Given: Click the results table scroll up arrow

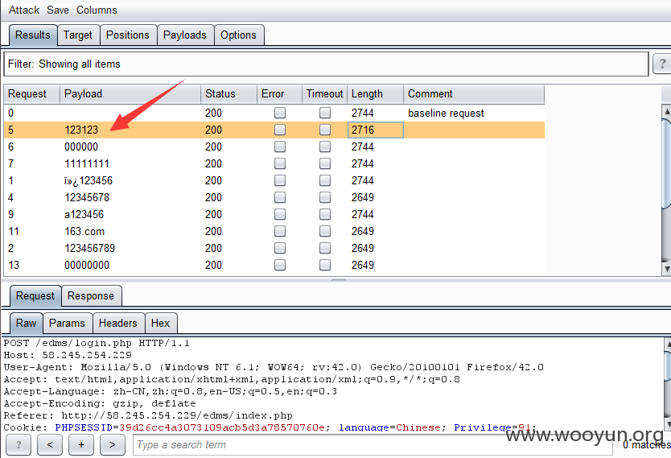Looking at the screenshot, I should [x=666, y=111].
